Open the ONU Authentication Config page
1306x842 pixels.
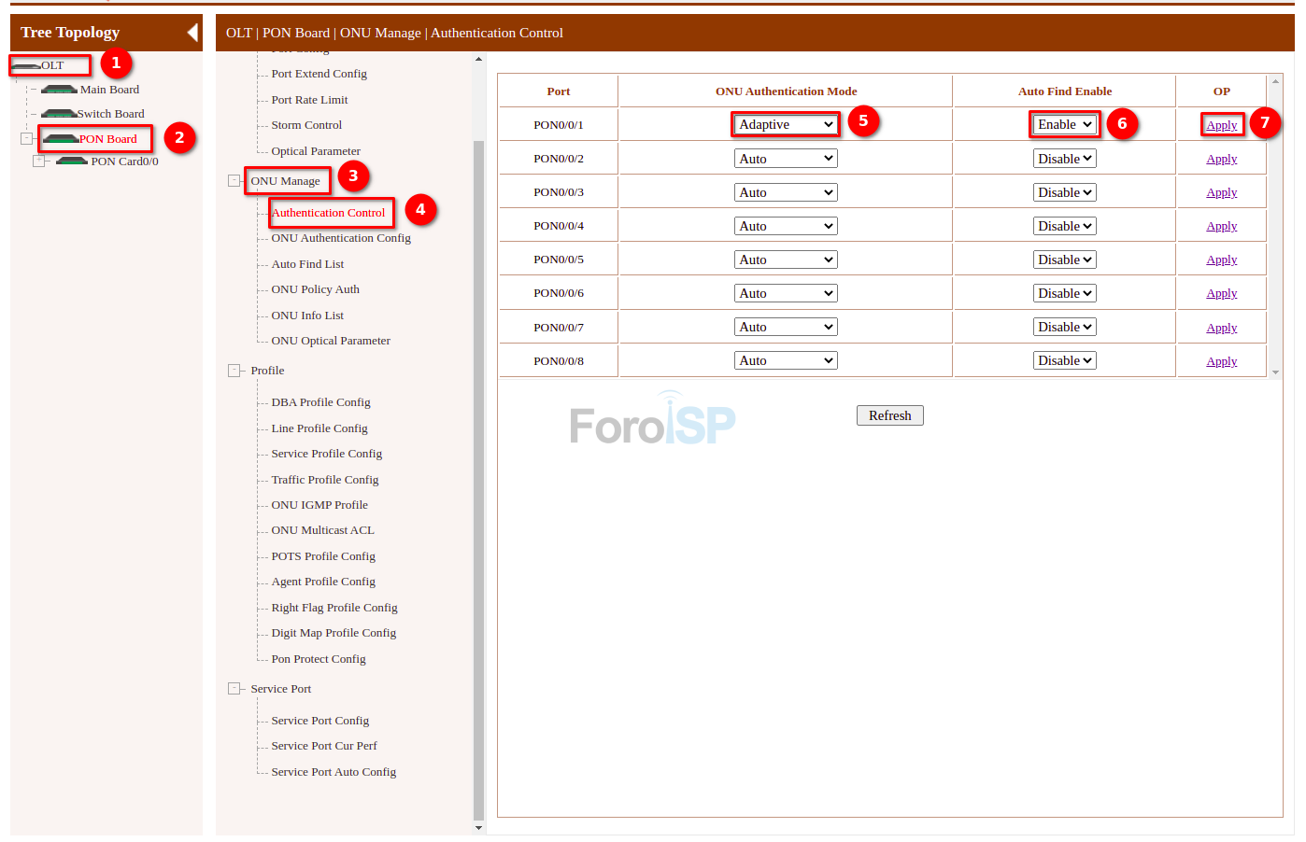(340, 238)
